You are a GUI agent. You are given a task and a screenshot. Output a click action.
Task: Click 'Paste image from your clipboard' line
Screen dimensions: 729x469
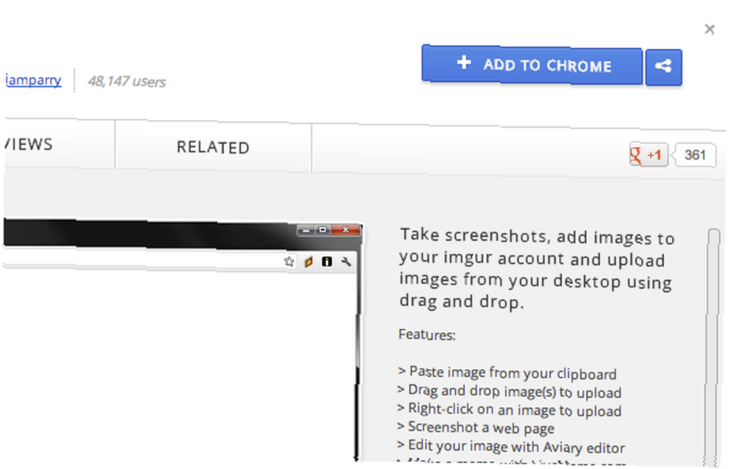(x=507, y=372)
